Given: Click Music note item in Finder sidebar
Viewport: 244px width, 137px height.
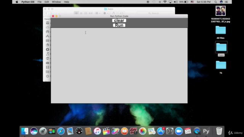Looking at the screenshot, I should 48,54.
